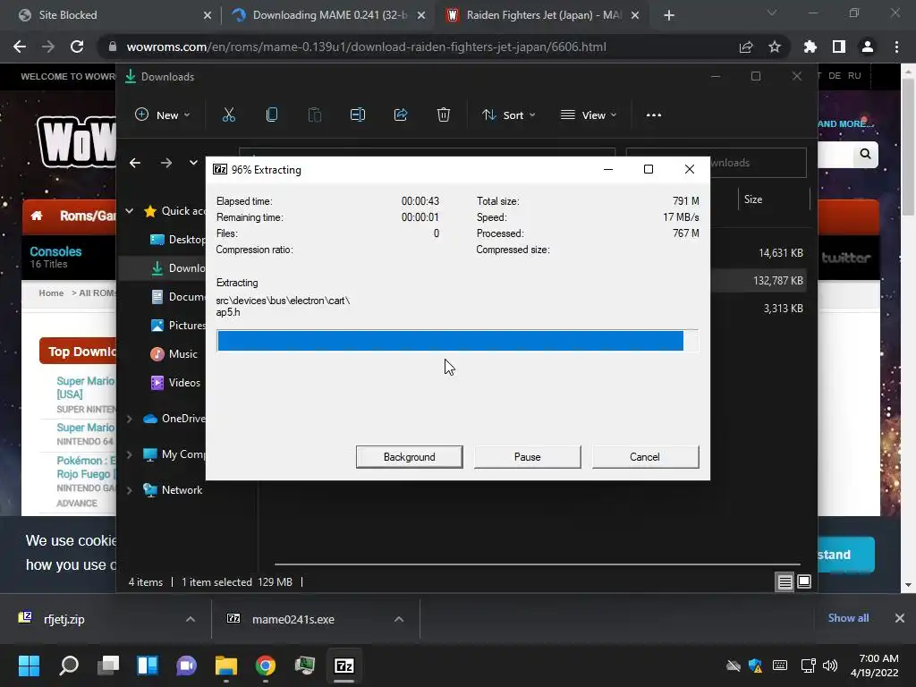Open Chrome side panel icon
Image resolution: width=916 pixels, height=687 pixels.
point(839,47)
